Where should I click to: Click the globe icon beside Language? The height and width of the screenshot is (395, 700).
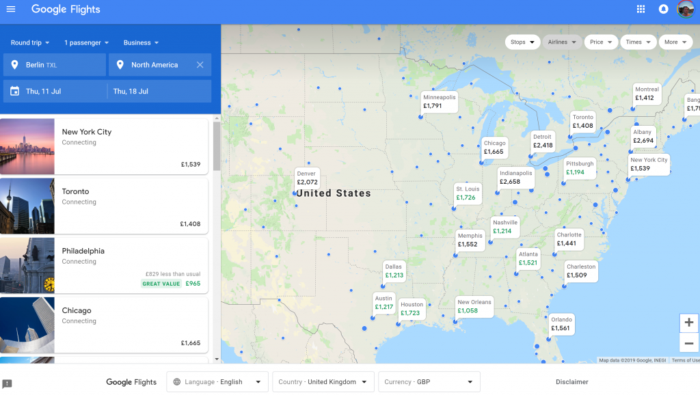(177, 382)
